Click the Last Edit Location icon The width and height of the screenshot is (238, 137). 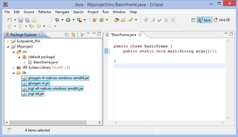click(32, 26)
